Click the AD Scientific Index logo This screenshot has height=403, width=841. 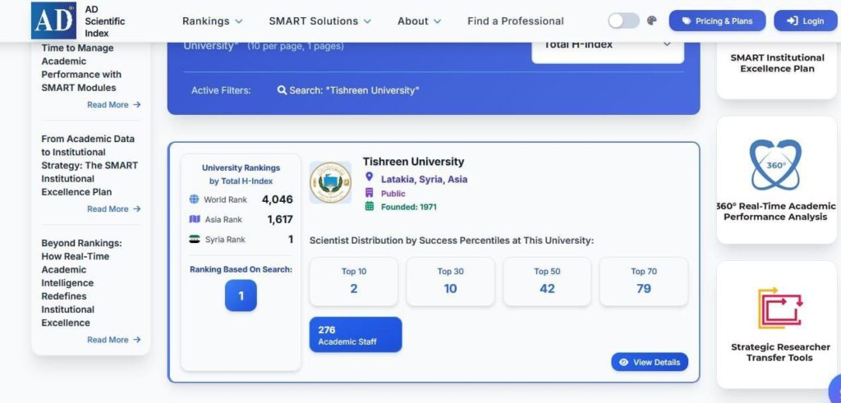[x=53, y=21]
